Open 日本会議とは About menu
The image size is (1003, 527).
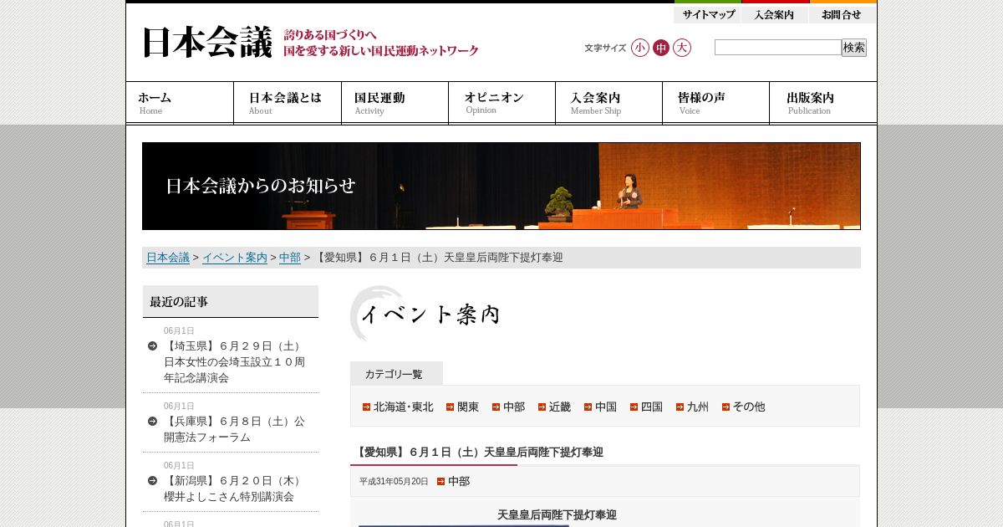pos(288,103)
